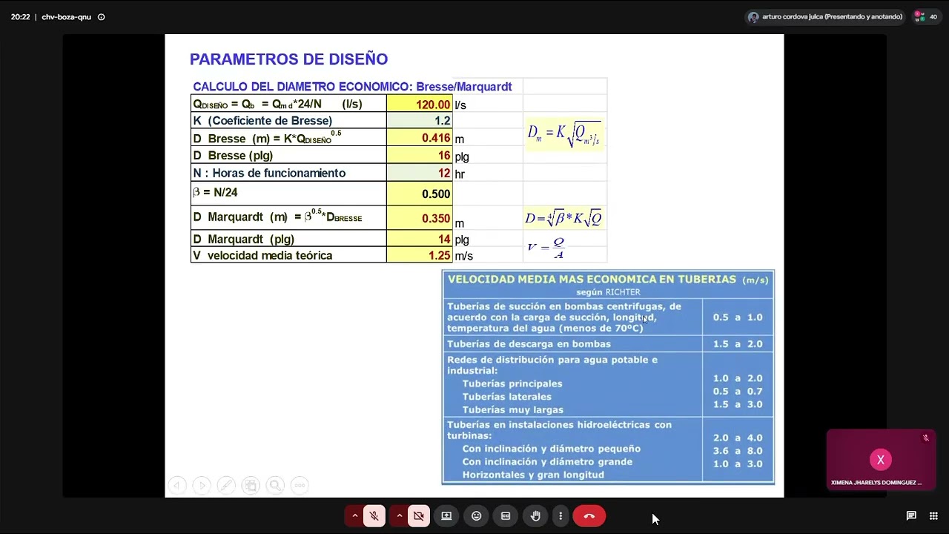
Task: Open audio settings arrow beside the microphone
Action: pyautogui.click(x=354, y=516)
